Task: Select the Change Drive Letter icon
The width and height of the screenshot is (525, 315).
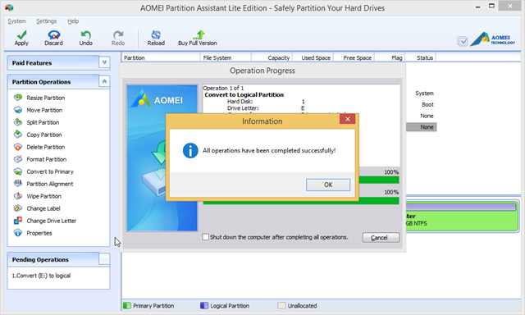Action: 18,221
